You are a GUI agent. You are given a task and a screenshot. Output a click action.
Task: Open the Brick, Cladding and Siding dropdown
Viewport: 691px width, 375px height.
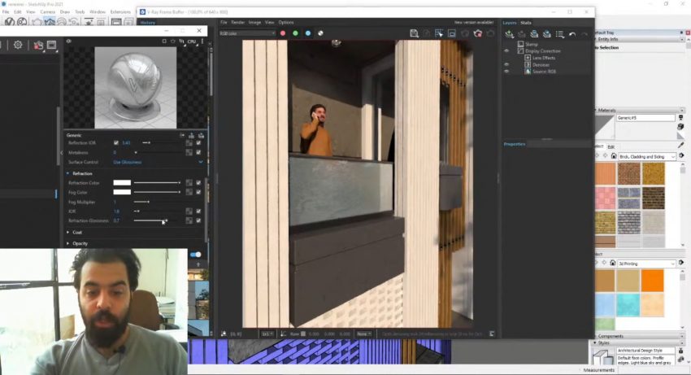[x=647, y=157]
